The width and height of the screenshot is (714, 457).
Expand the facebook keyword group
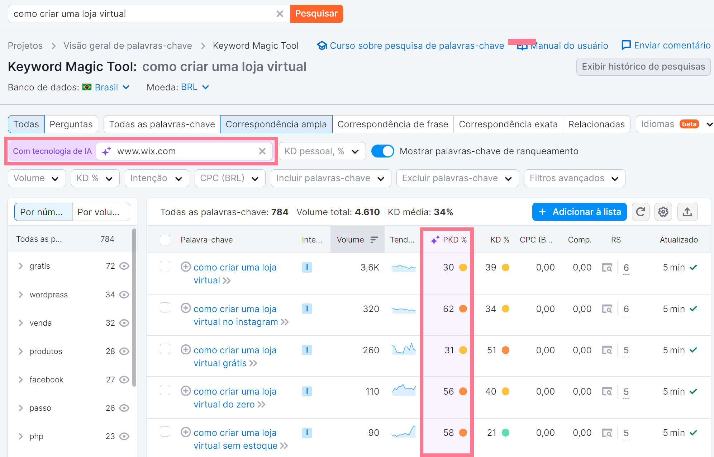coord(21,380)
